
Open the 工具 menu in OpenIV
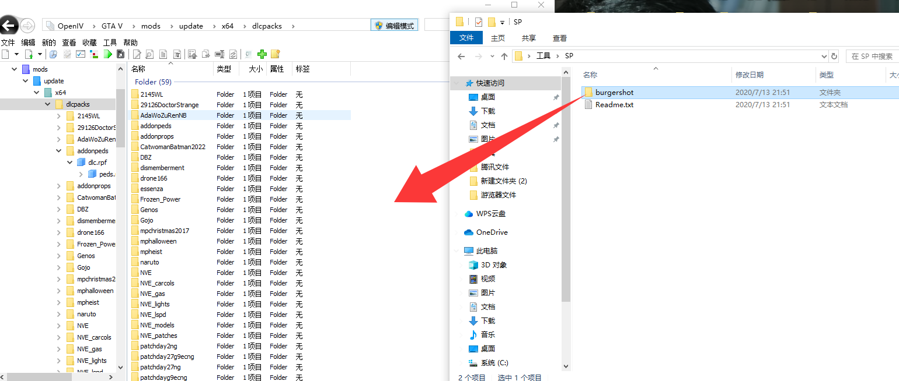click(x=110, y=43)
